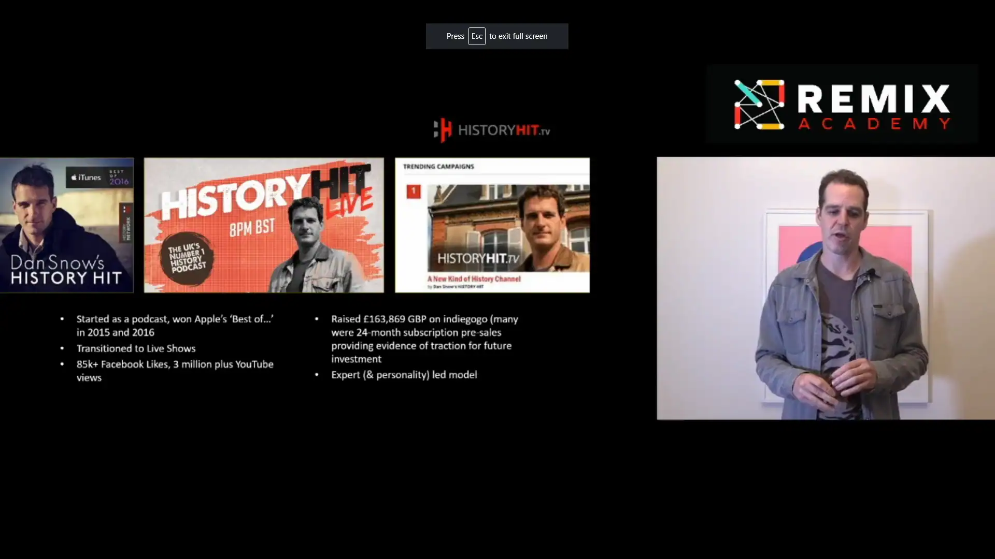The image size is (995, 559).
Task: Click the '8PM BST' showtime text
Action: click(252, 227)
